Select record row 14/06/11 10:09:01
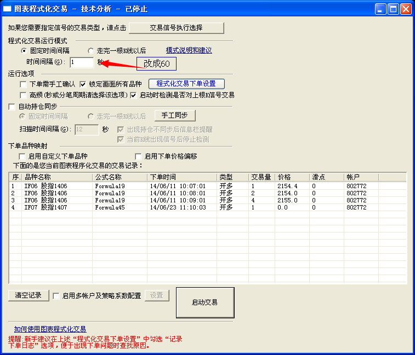Image resolution: width=415 pixels, height=355 pixels. tap(208, 200)
